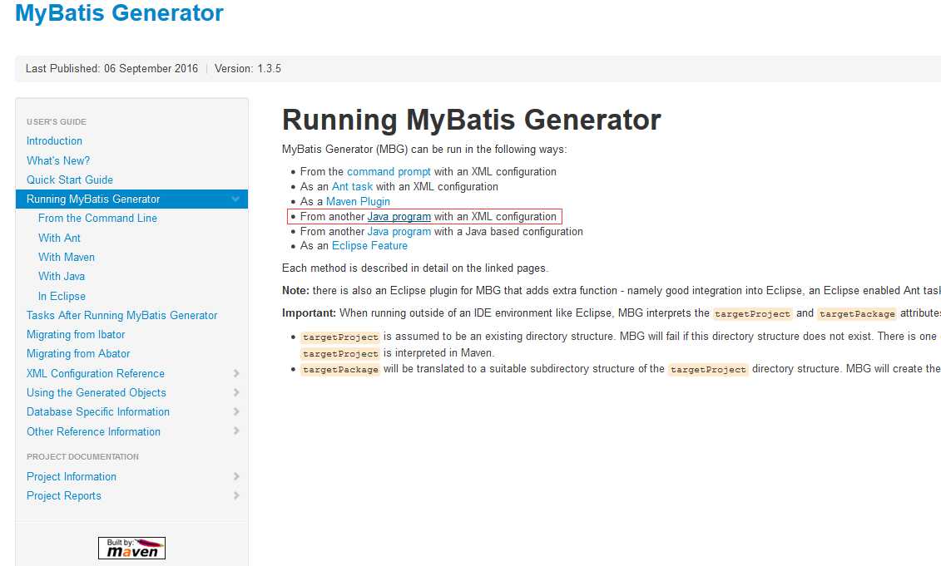Follow the Eclipse Feature link
This screenshot has width=941, height=566.
click(x=369, y=246)
